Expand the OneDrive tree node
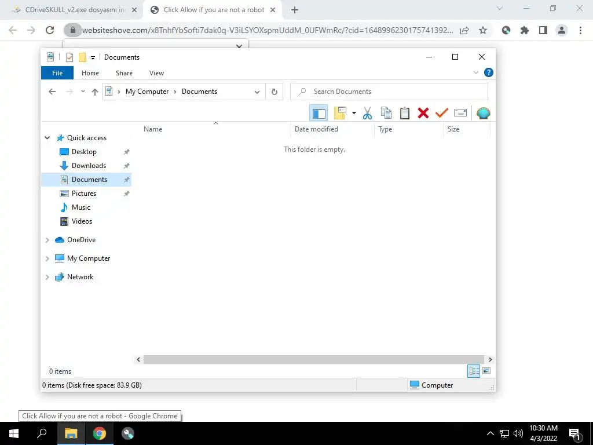Image resolution: width=593 pixels, height=445 pixels. (47, 240)
